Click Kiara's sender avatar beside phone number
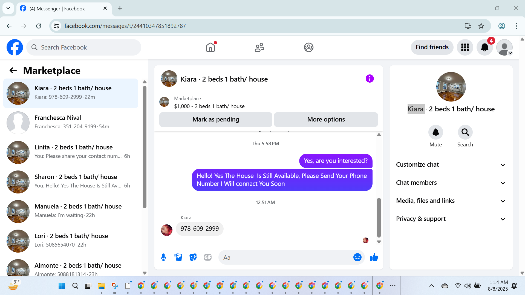Image resolution: width=525 pixels, height=295 pixels. click(x=167, y=230)
